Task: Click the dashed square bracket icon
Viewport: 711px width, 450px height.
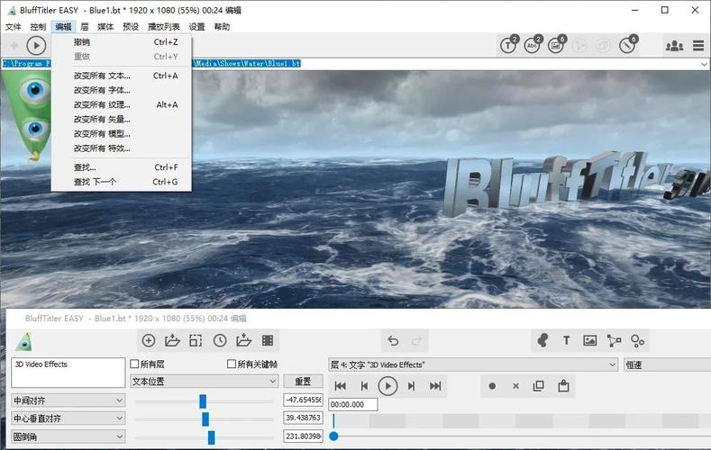Action: 196,340
